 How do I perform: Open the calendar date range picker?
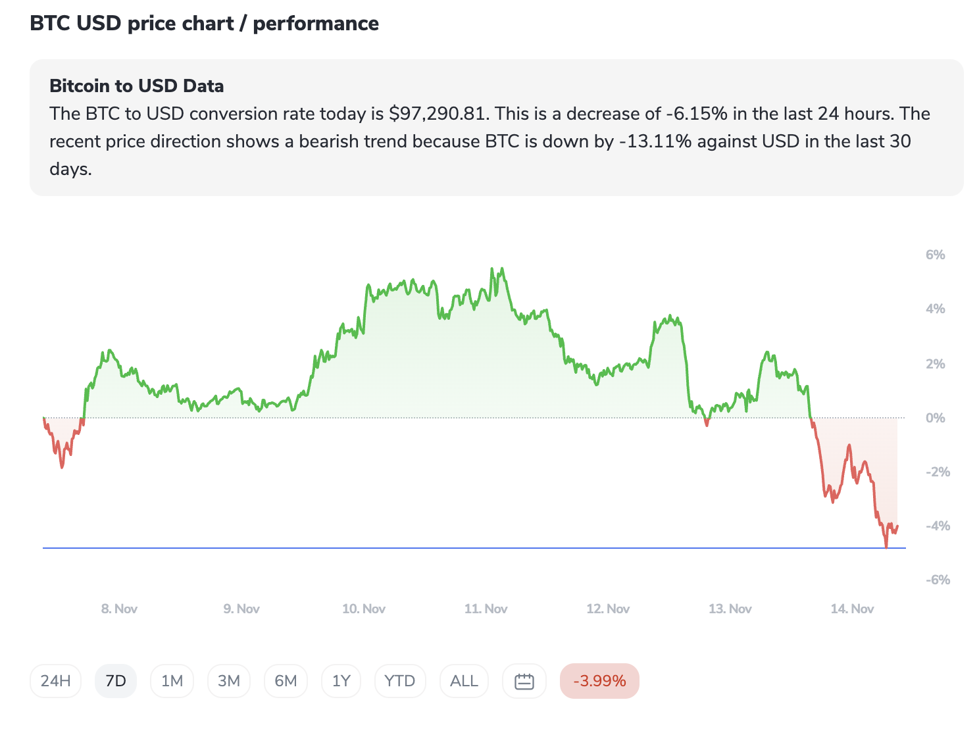pyautogui.click(x=524, y=681)
